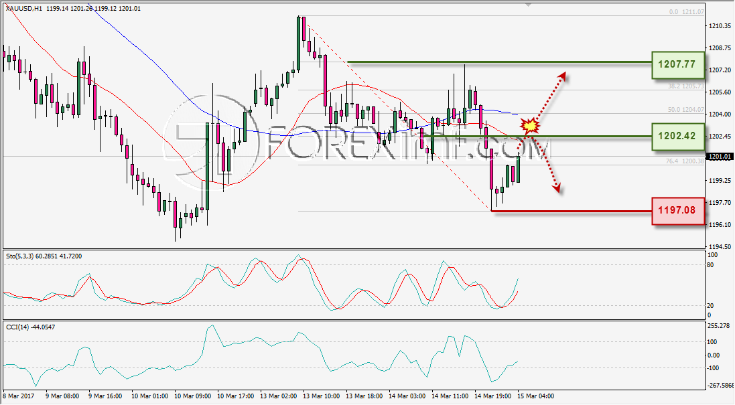The image size is (735, 405).
Task: Click the 14 Mar 03:00 time label
Action: pyautogui.click(x=407, y=396)
